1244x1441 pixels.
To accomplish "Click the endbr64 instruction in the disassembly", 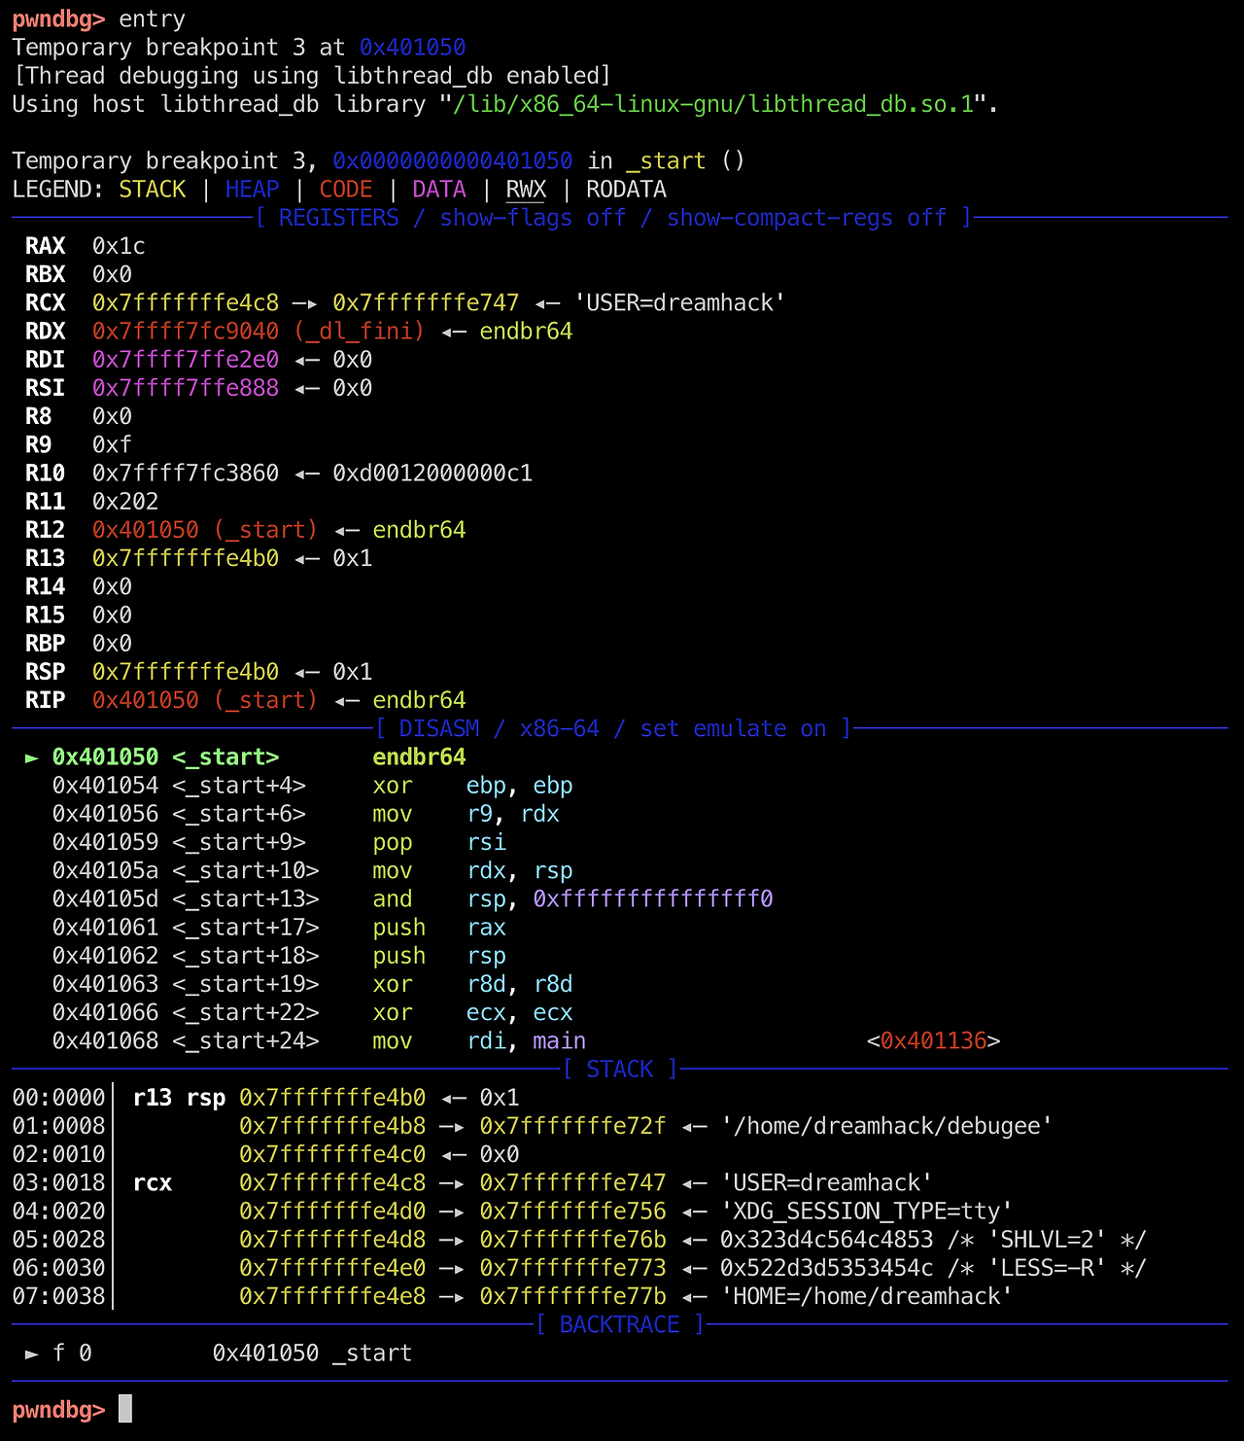I will [419, 757].
